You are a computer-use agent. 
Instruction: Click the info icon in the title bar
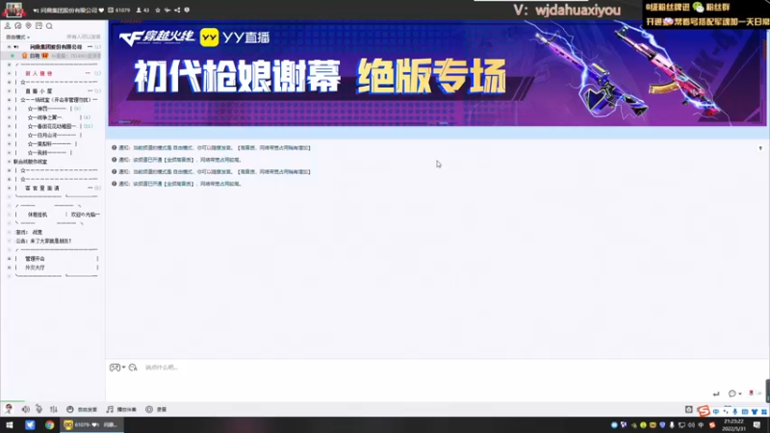[x=187, y=10]
